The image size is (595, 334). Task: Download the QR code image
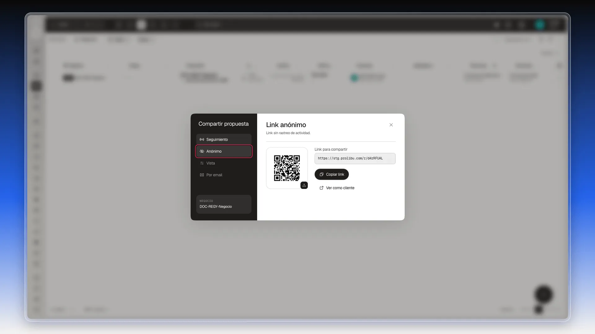(x=304, y=185)
